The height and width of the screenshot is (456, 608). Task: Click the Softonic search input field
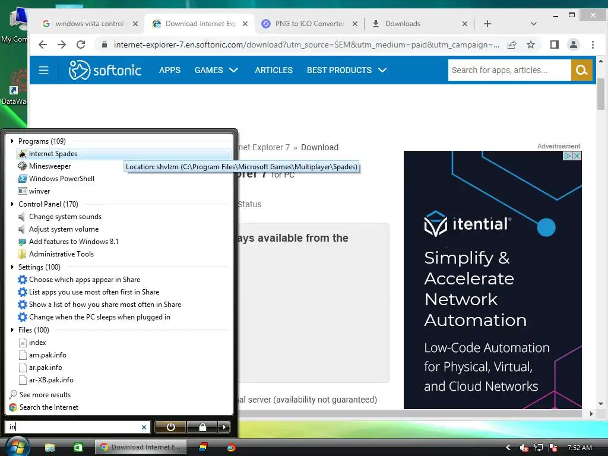tap(509, 70)
